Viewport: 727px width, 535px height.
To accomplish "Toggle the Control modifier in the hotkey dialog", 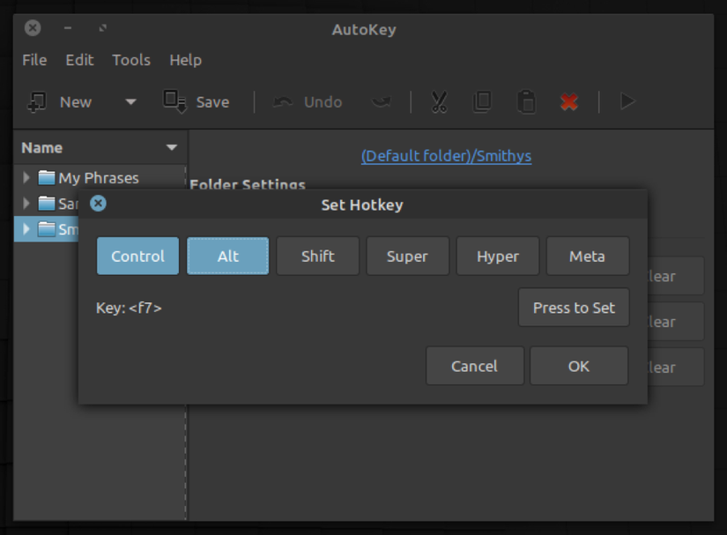I will pos(137,256).
